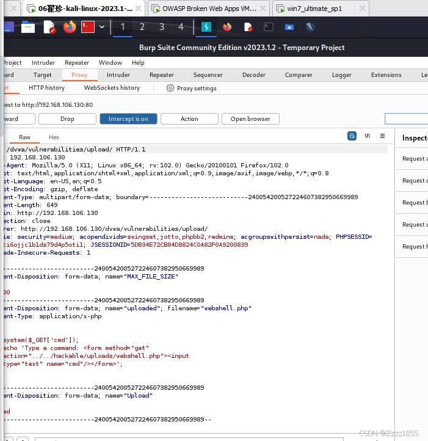
Task: Switch to the Repeater tool tab
Action: [161, 75]
